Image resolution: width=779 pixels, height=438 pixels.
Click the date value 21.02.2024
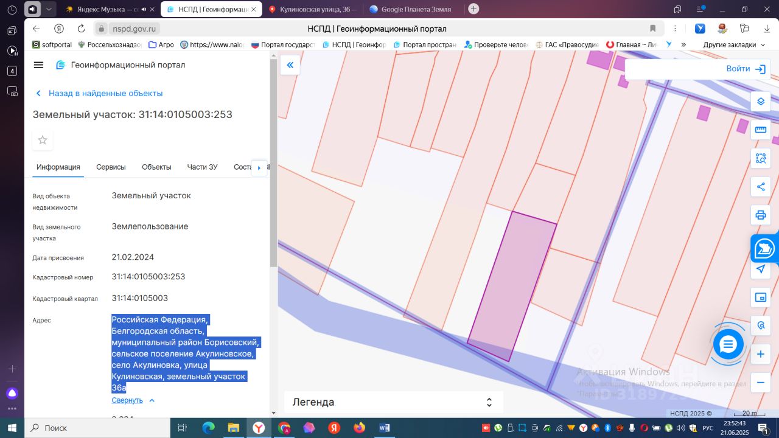pyautogui.click(x=133, y=257)
